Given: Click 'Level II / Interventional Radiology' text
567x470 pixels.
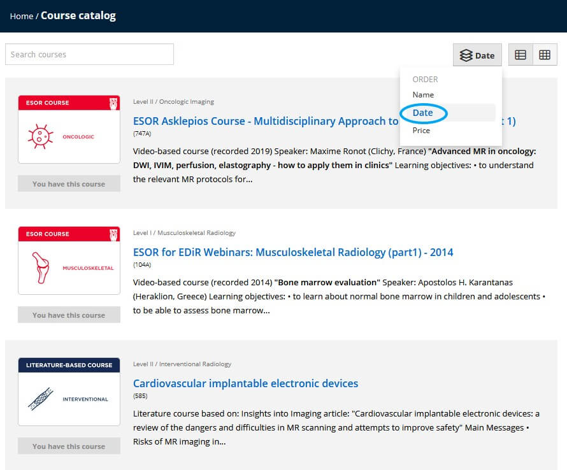Looking at the screenshot, I should pyautogui.click(x=182, y=364).
